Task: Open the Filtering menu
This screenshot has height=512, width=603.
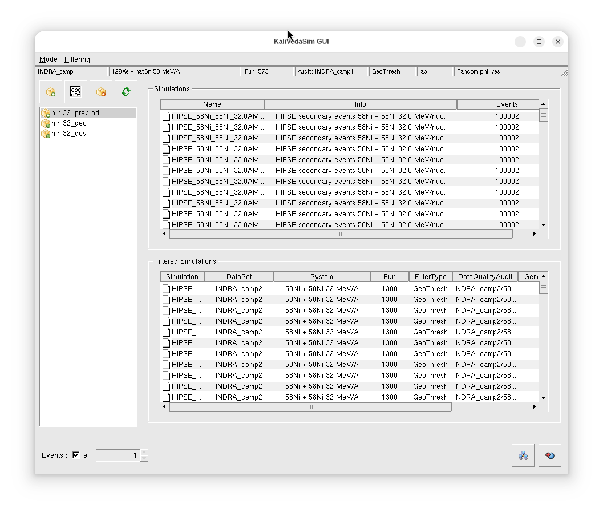Action: pos(77,59)
